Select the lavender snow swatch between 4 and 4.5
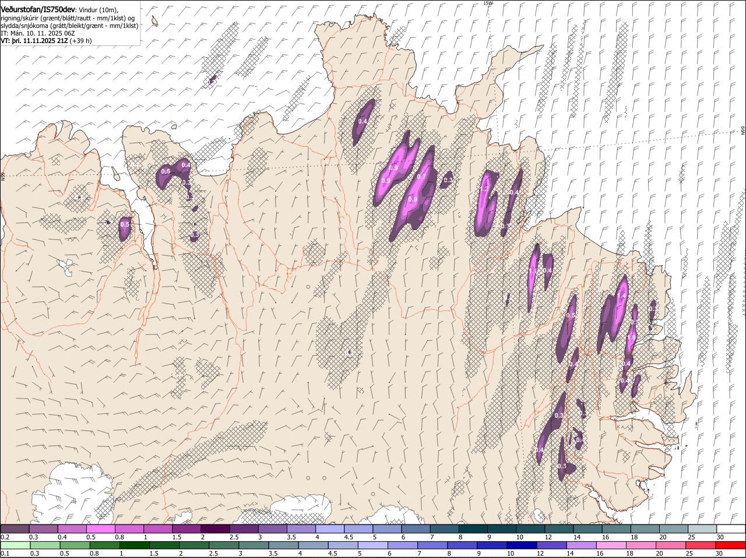The width and height of the screenshot is (746, 558). (329, 528)
